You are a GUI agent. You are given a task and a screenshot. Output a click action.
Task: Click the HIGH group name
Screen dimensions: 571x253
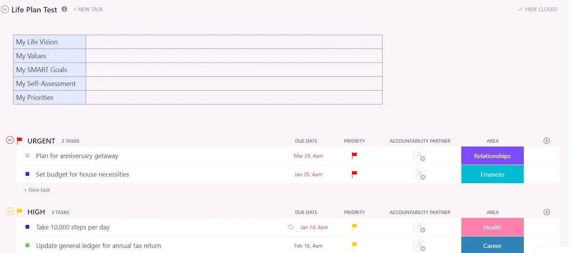(x=36, y=212)
